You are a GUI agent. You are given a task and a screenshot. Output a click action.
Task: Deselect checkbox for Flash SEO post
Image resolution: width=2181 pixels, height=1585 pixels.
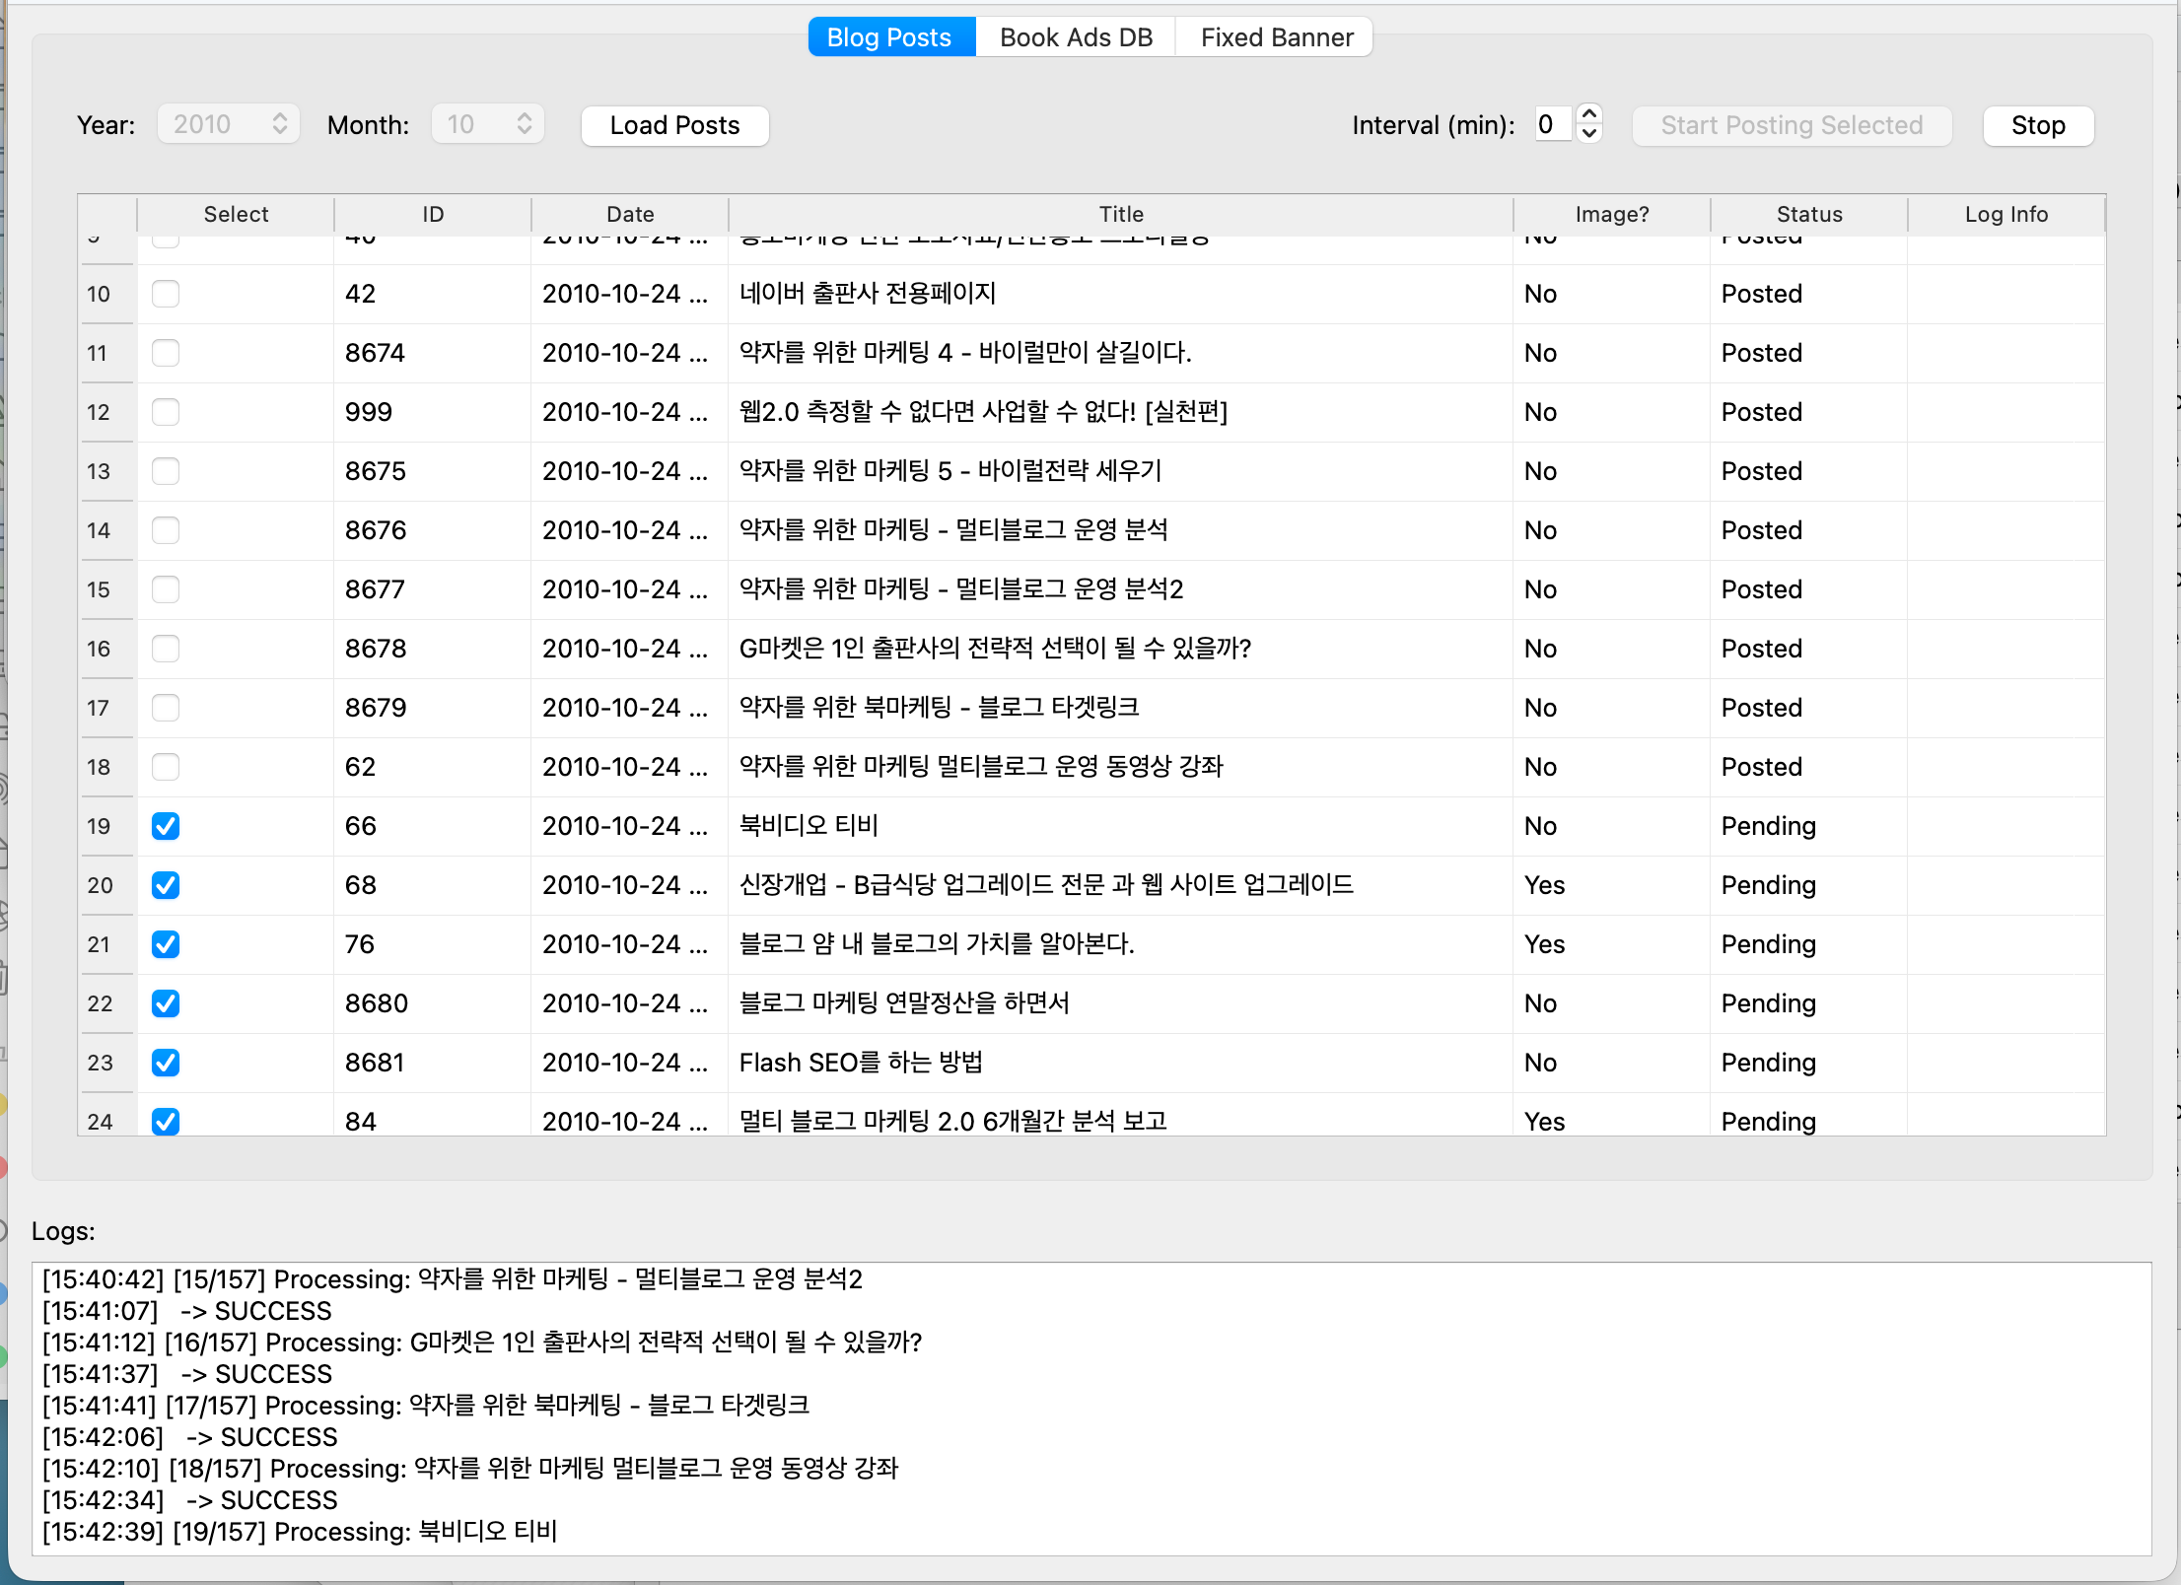166,1063
